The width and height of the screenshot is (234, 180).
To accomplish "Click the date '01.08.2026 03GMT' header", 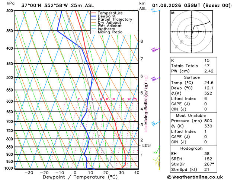I will 176,6.
